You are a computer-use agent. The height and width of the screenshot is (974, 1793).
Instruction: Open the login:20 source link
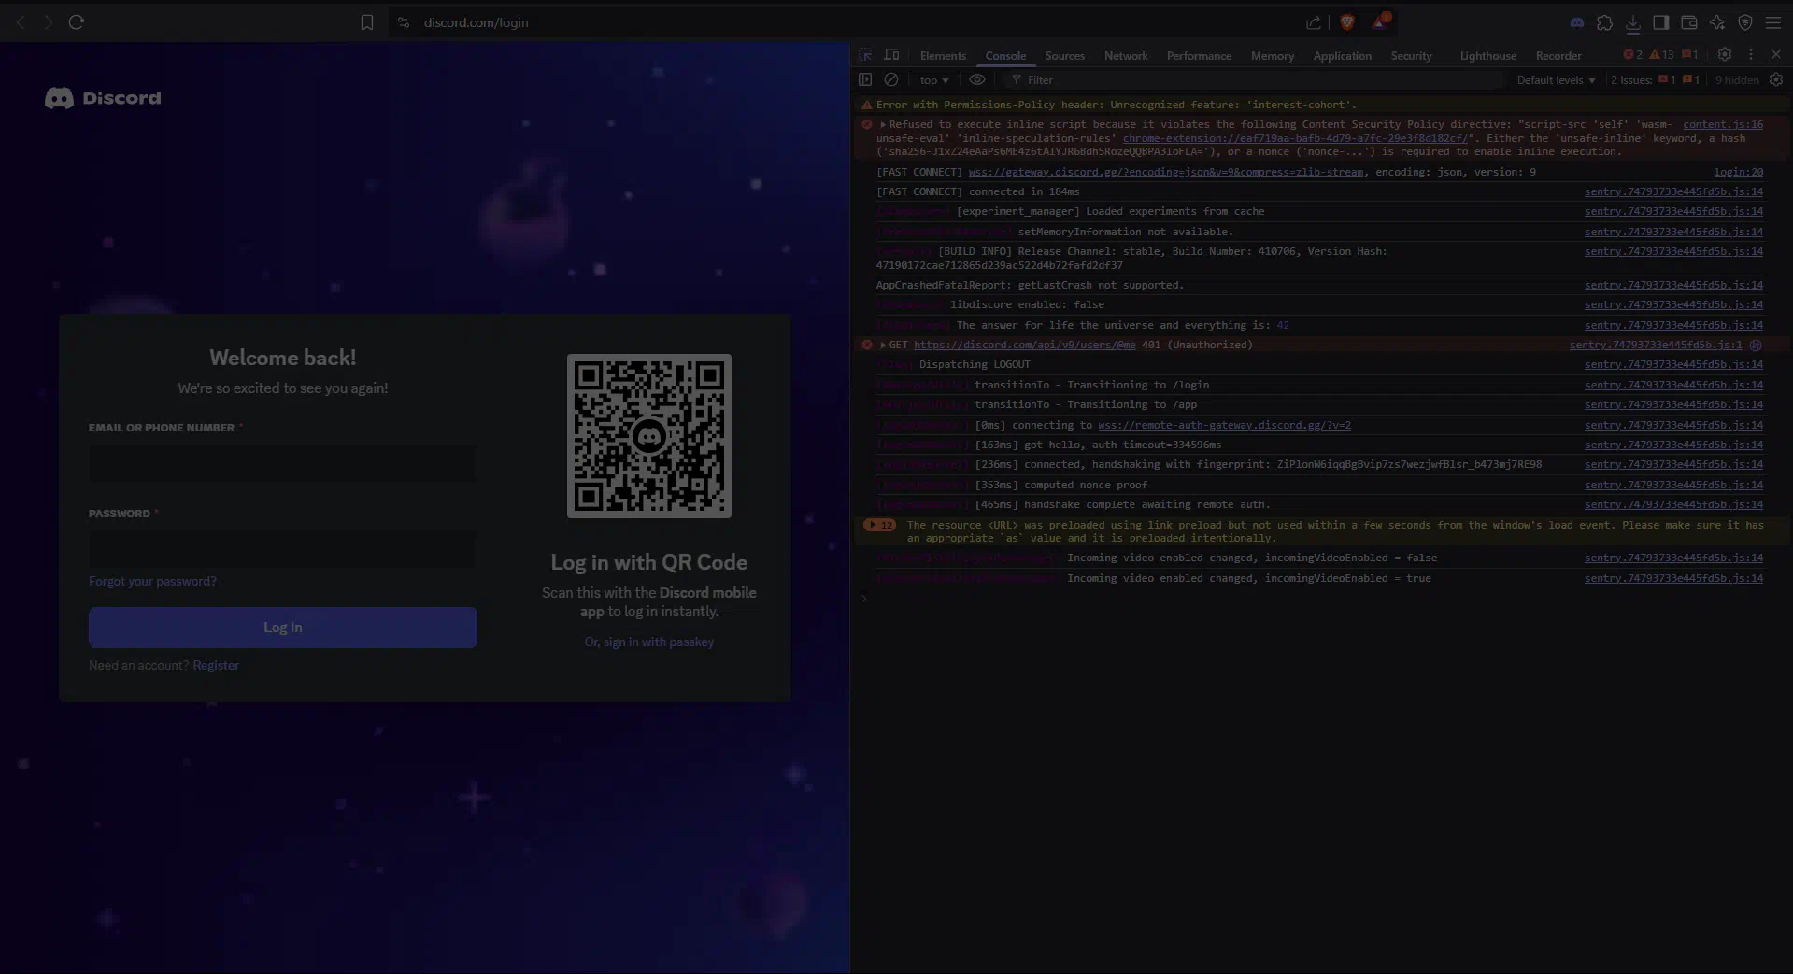pyautogui.click(x=1739, y=172)
